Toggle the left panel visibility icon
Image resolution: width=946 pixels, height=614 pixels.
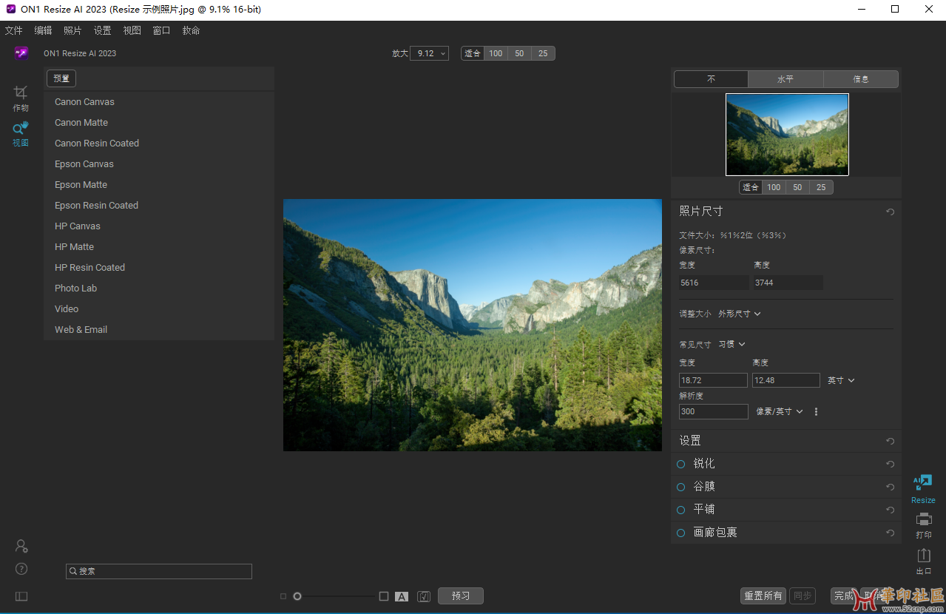[x=21, y=596]
